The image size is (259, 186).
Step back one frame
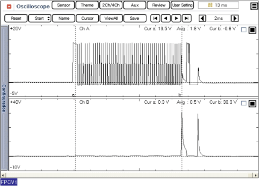pos(166,18)
